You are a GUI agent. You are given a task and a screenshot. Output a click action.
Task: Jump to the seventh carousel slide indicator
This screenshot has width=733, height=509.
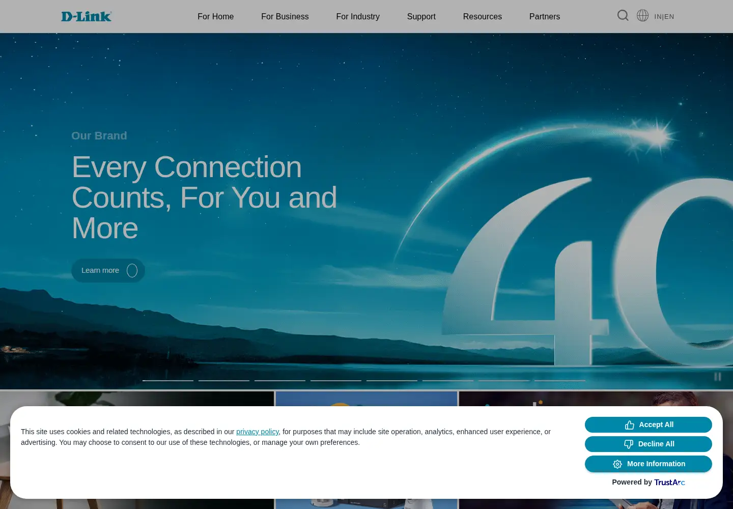pyautogui.click(x=504, y=380)
